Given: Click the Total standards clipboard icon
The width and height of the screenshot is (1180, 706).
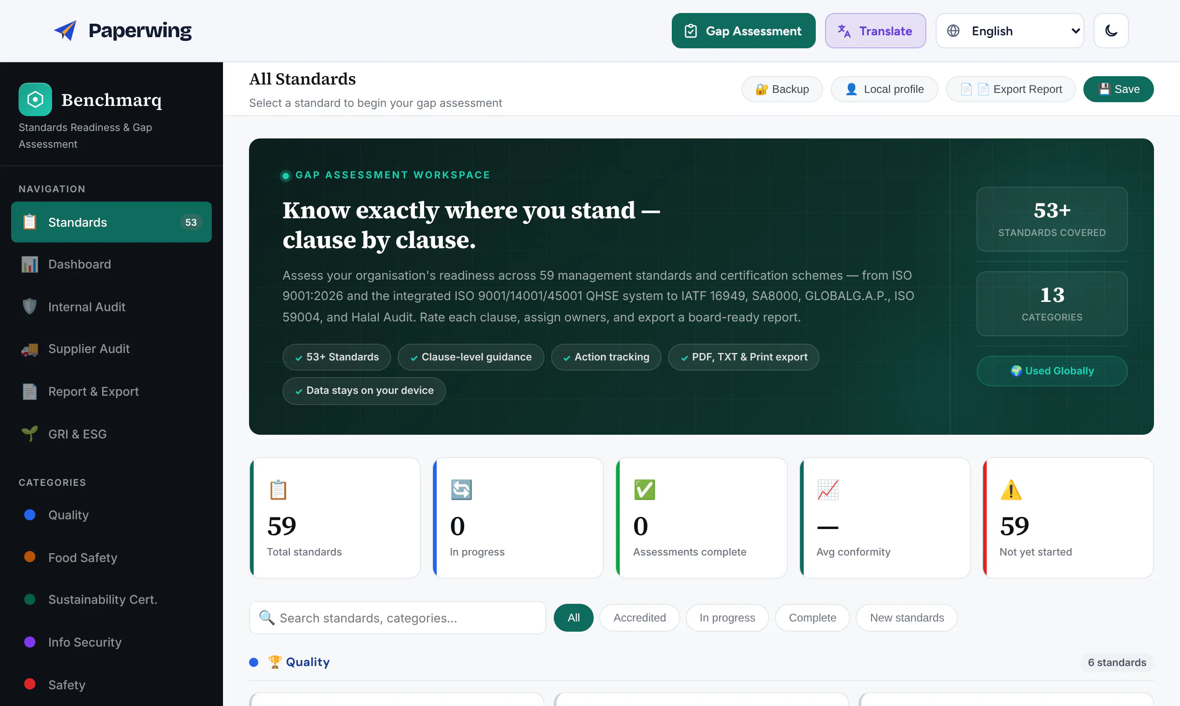Looking at the screenshot, I should [x=278, y=490].
